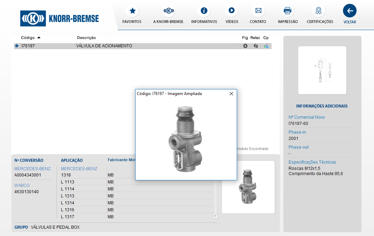Go back with the Voltar arrow

[x=350, y=11]
